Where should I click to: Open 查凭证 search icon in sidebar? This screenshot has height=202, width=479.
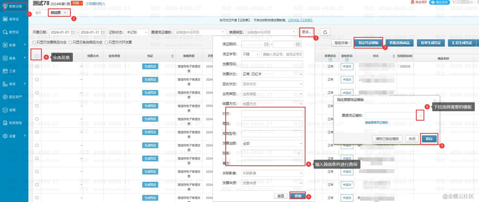(x=5, y=32)
